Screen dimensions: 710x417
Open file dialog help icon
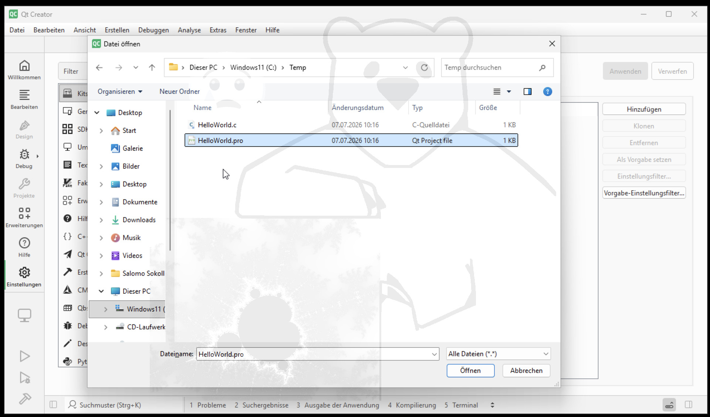tap(548, 91)
